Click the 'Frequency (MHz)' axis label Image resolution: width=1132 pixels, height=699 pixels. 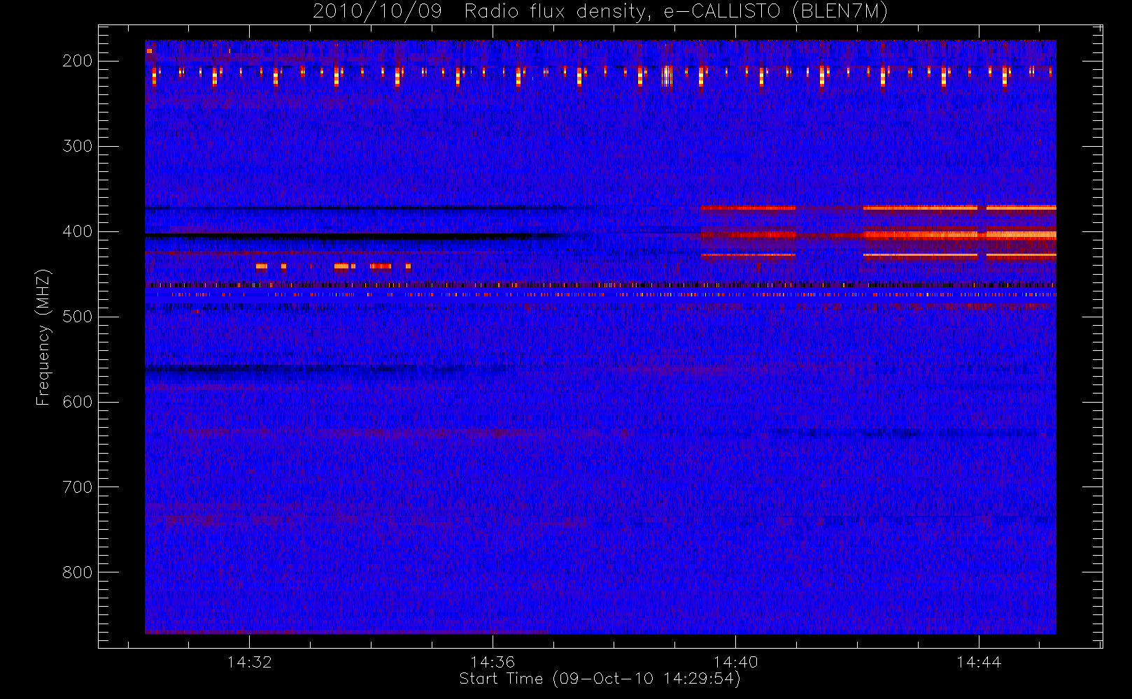(x=43, y=337)
